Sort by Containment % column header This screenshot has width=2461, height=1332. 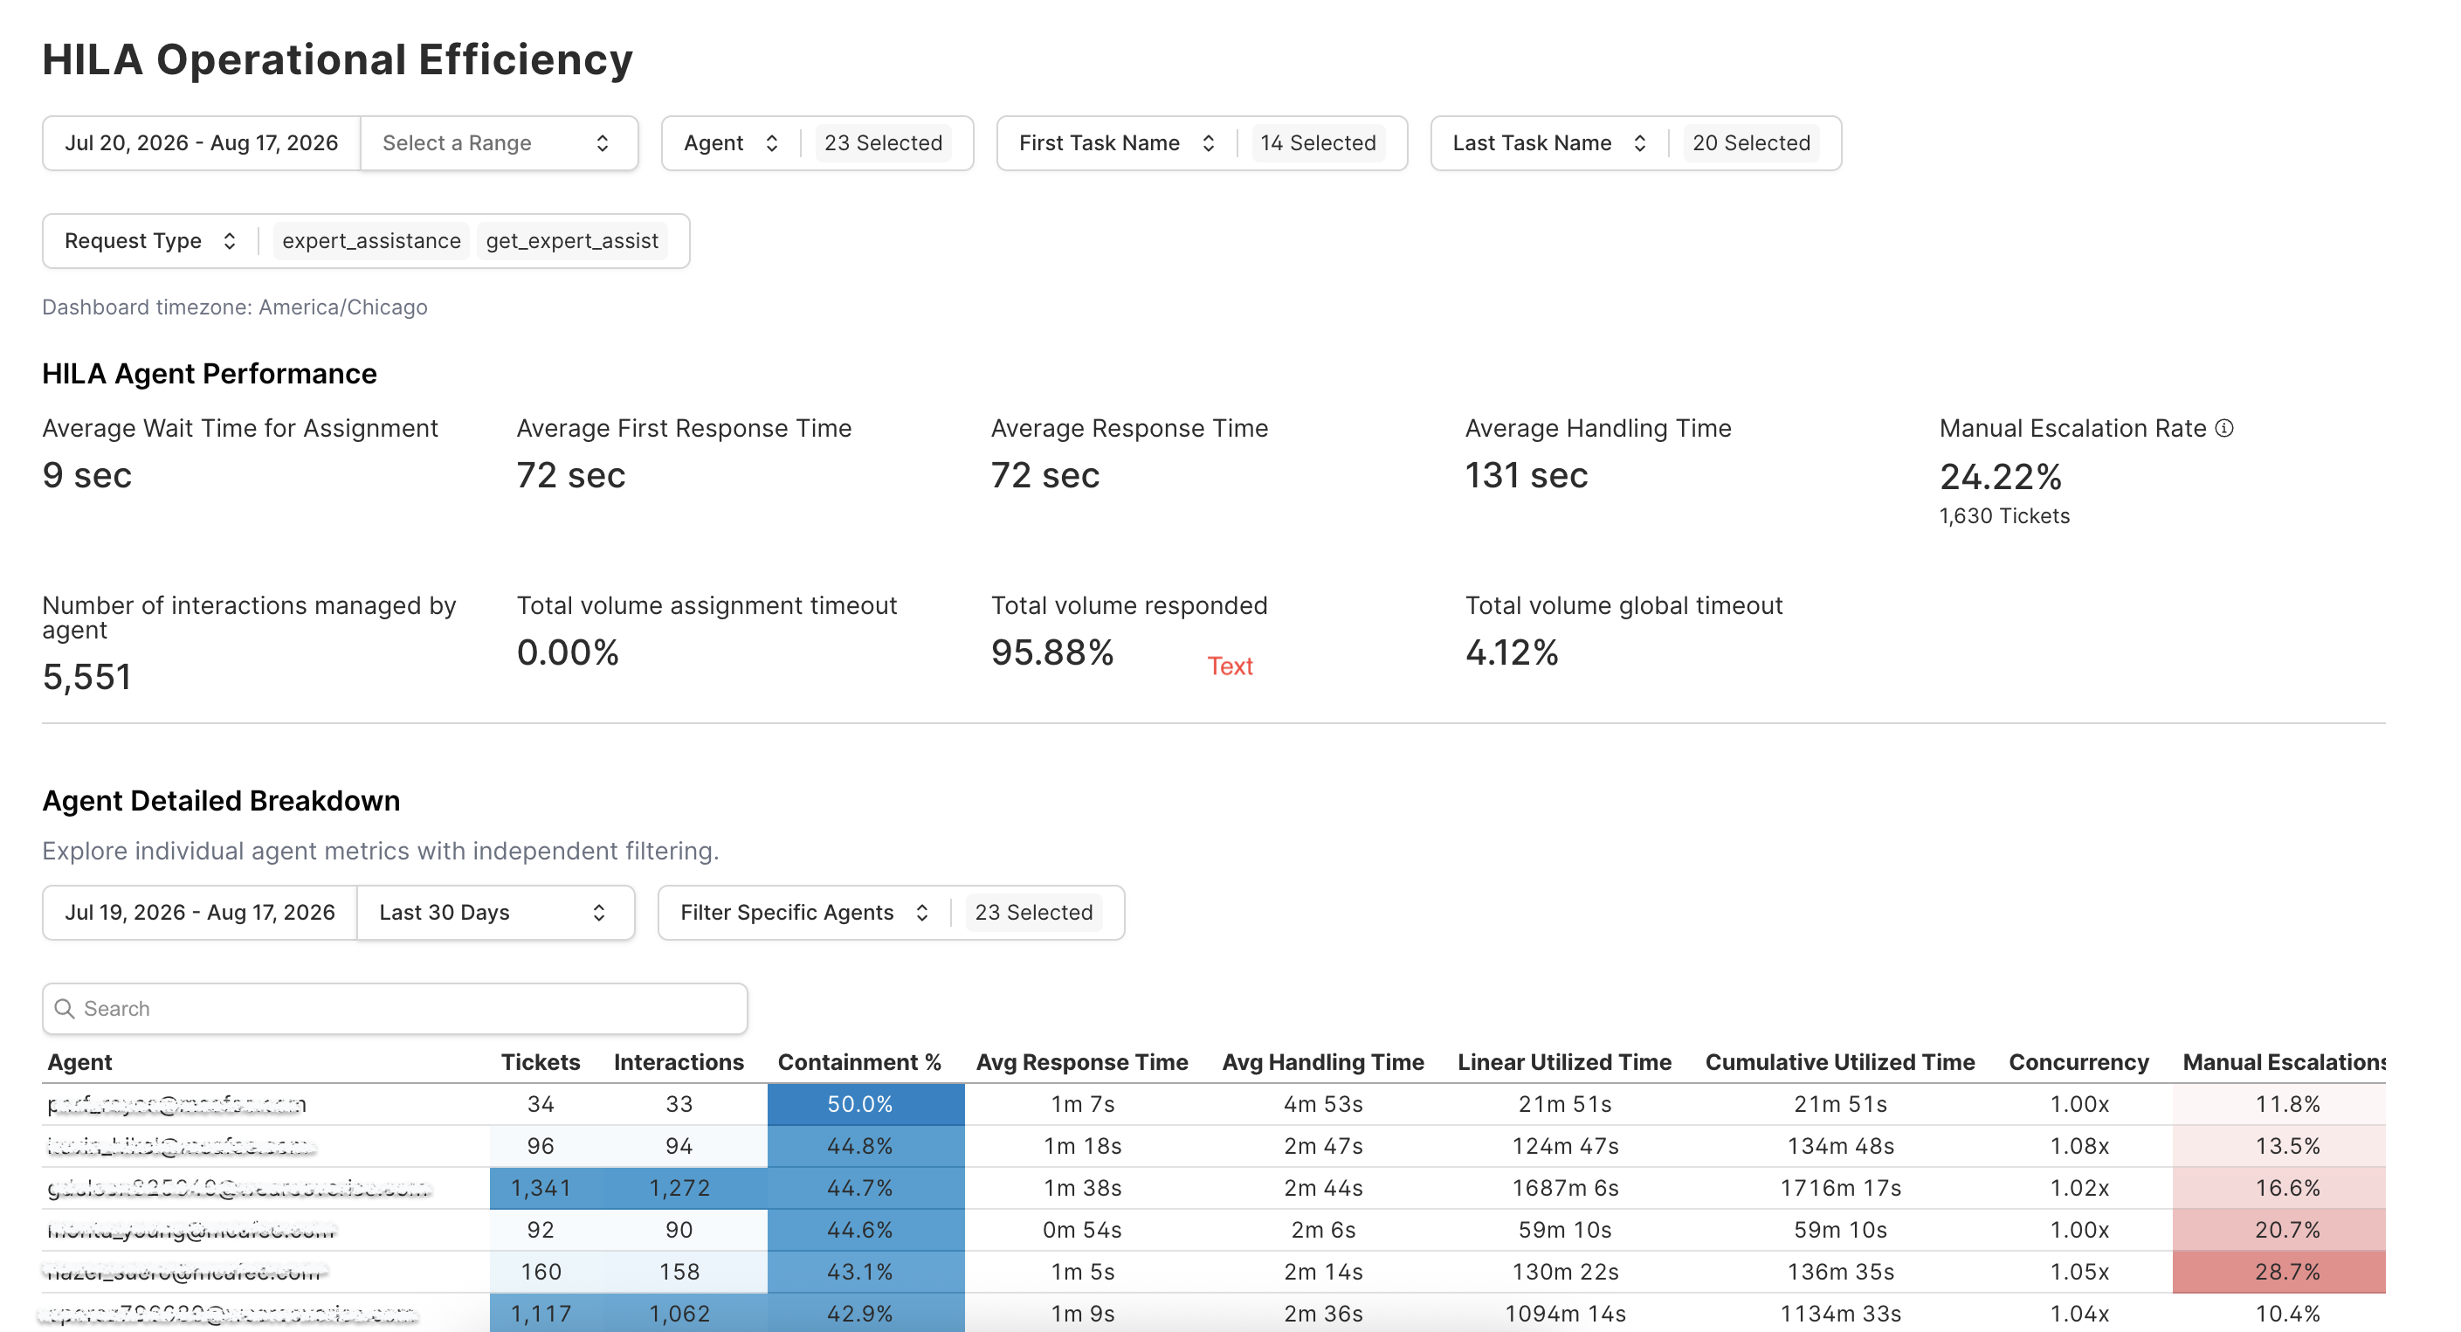coord(858,1061)
